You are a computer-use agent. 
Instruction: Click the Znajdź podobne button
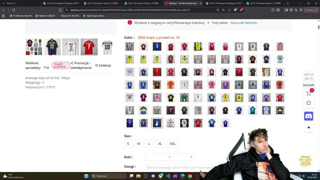coord(61,65)
